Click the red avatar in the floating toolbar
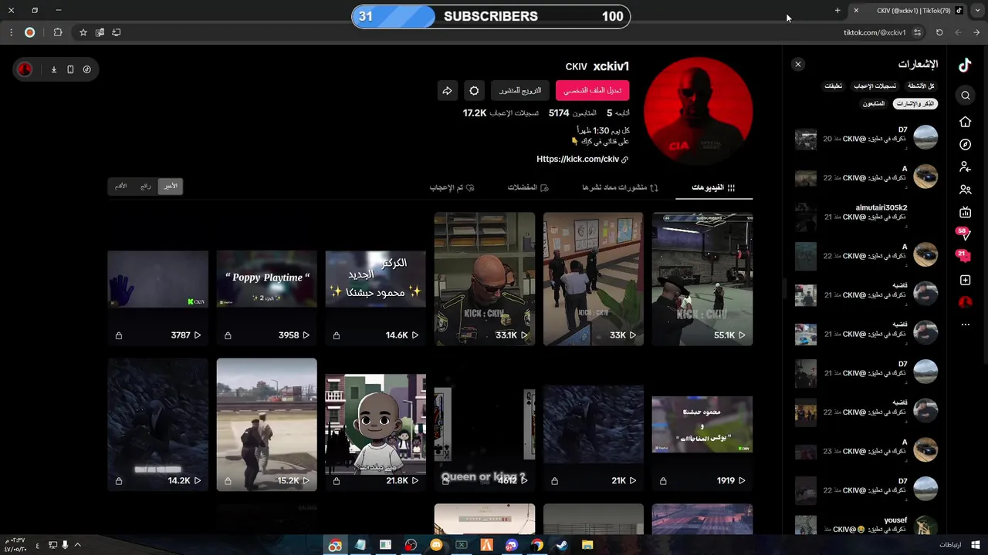This screenshot has width=988, height=555. coord(25,69)
